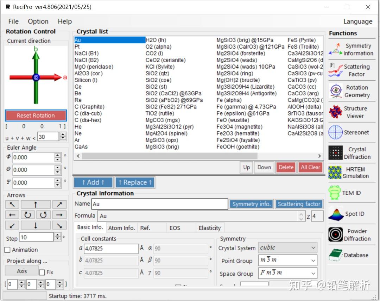
Task: Open Symmetry Information function
Action: [351, 49]
